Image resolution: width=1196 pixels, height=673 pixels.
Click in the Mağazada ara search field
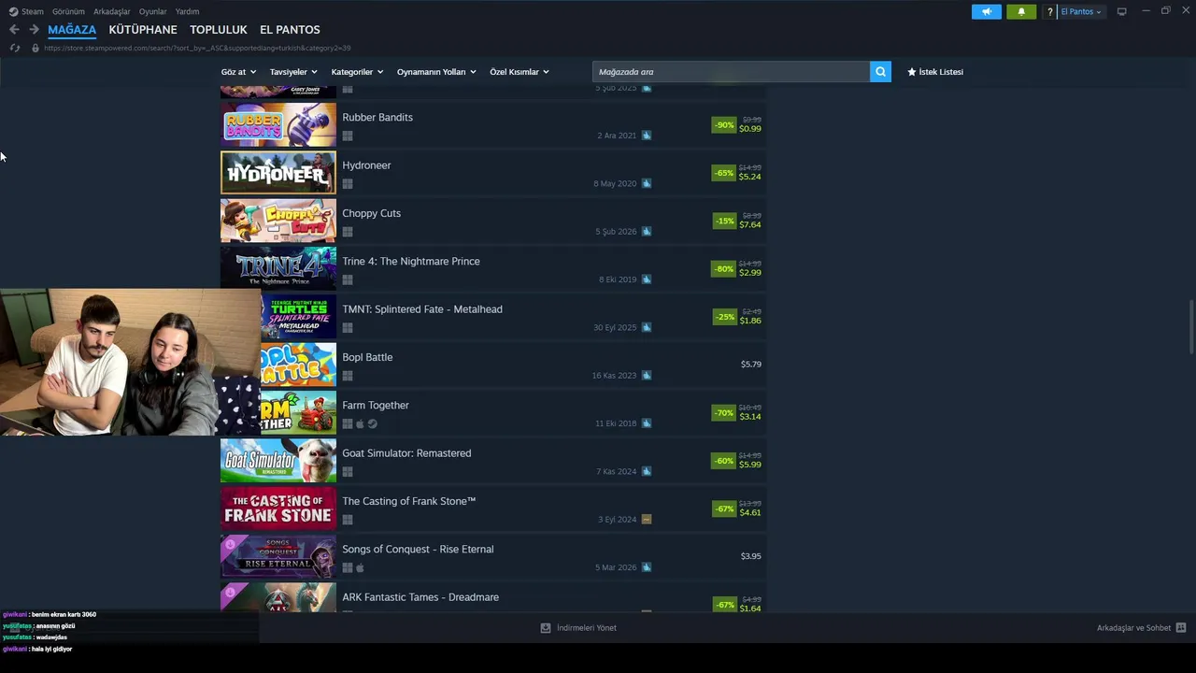tap(731, 72)
